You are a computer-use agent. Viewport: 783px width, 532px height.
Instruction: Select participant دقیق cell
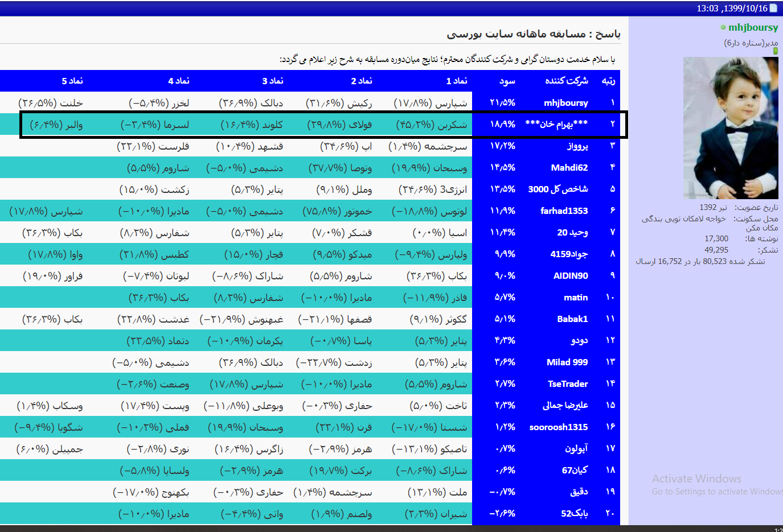click(579, 492)
